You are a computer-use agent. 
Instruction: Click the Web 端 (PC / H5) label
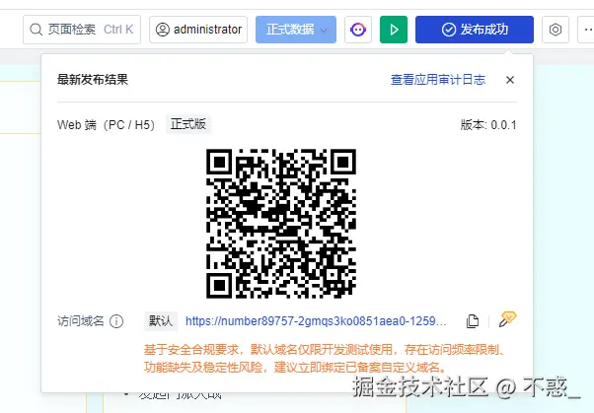click(x=107, y=125)
